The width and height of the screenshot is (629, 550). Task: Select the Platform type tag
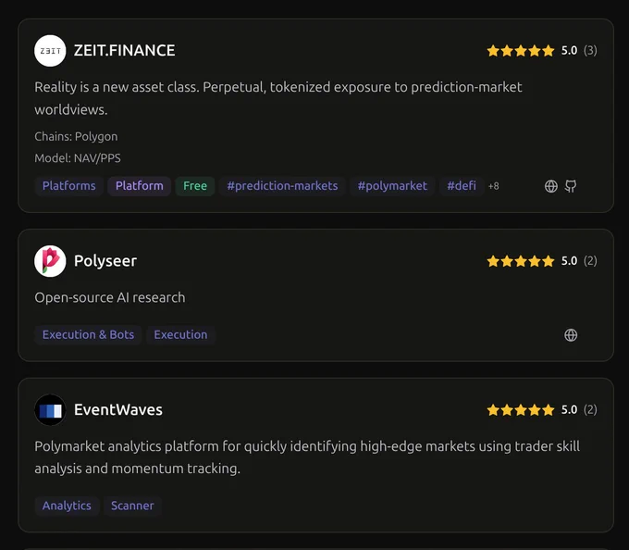(x=139, y=186)
